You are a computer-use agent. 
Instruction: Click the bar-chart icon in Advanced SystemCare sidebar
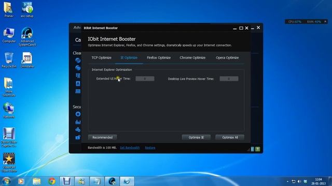[x=78, y=122]
